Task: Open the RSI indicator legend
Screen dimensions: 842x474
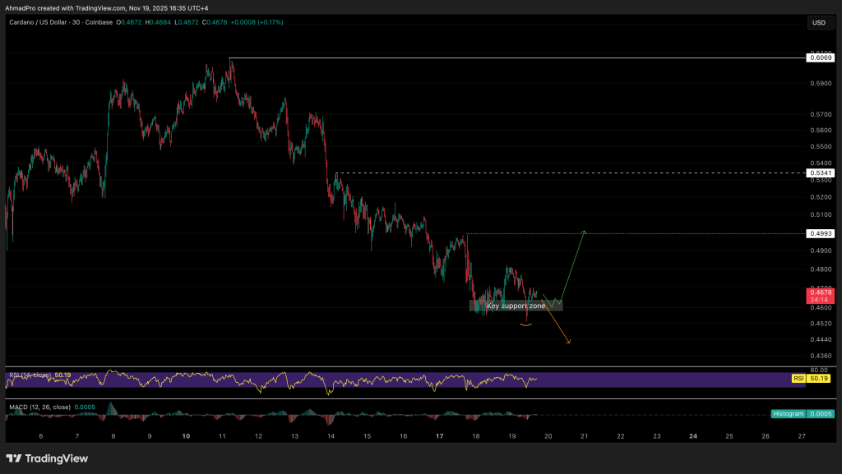Action: point(29,375)
